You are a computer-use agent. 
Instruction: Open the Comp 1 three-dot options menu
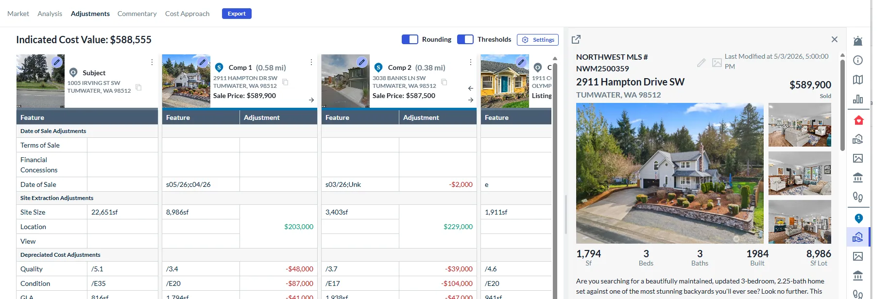pos(311,62)
